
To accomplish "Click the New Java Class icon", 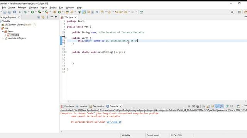I will (59, 12).
